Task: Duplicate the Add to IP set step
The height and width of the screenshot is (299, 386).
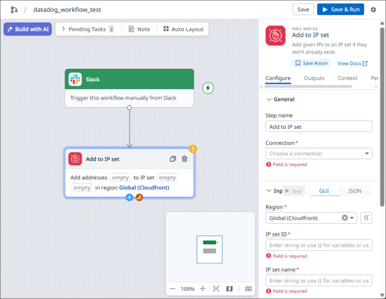Action: point(173,159)
